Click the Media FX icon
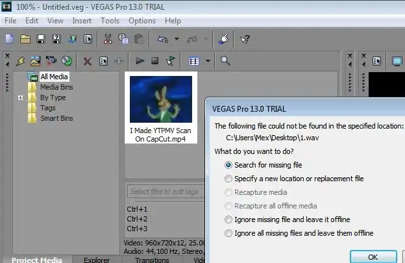The height and width of the screenshot is (263, 405). coord(119,61)
